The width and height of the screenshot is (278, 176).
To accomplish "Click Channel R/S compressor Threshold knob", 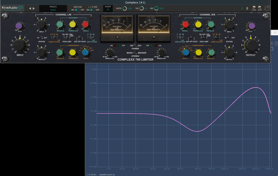I will click(198, 52).
